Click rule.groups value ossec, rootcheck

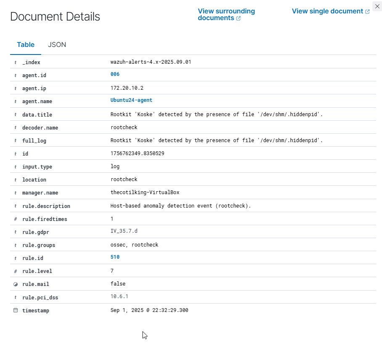[x=134, y=245]
